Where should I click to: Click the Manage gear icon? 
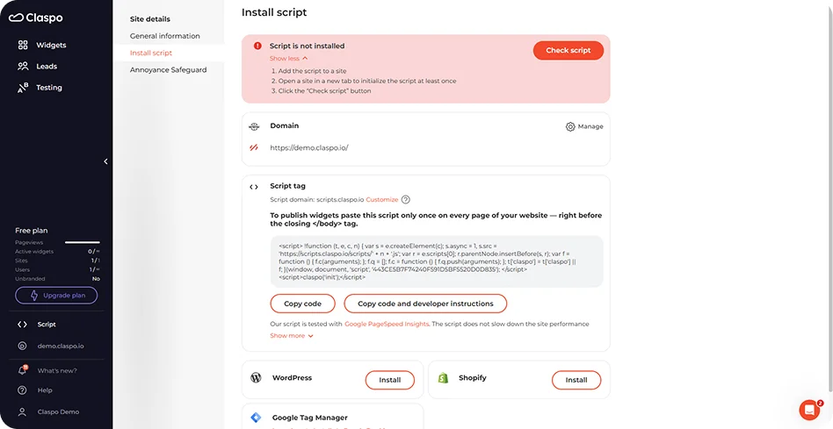[570, 126]
